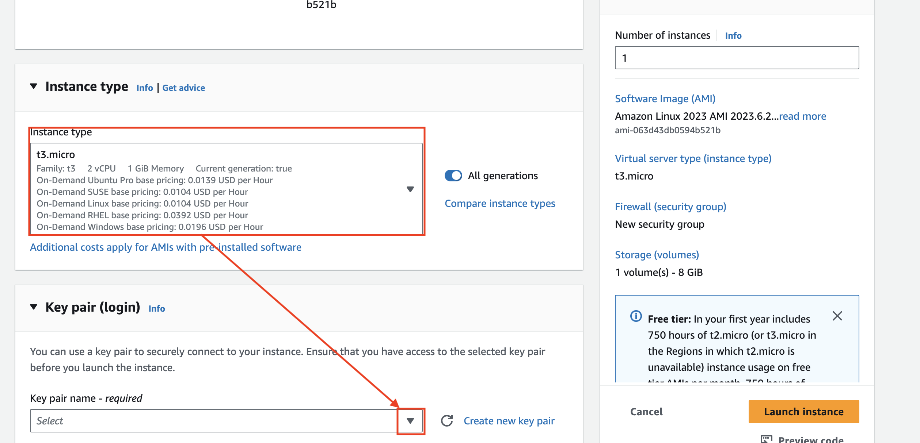Click Info next to Key pair heading
Viewport: 920px width, 443px height.
pyautogui.click(x=157, y=309)
